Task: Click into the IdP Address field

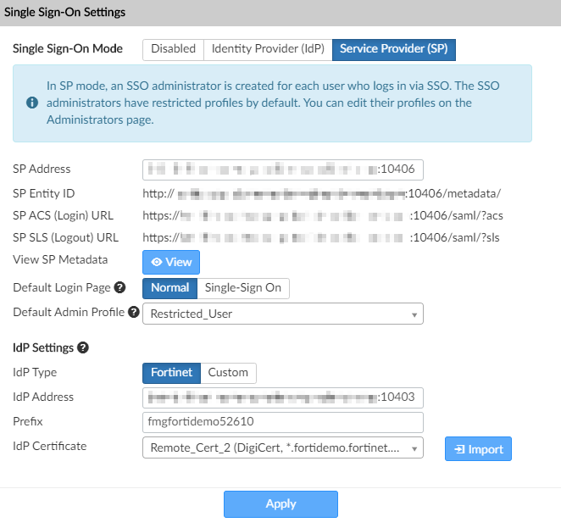Action: 282,397
